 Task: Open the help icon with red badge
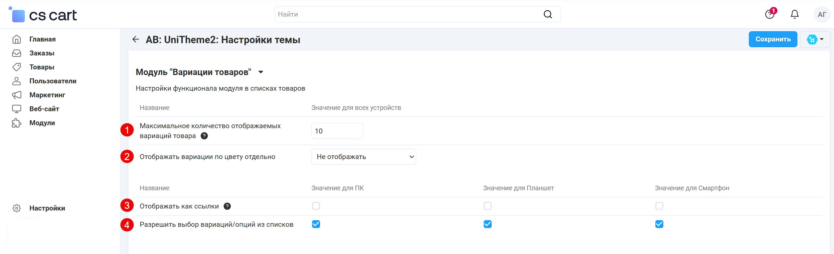coord(769,14)
